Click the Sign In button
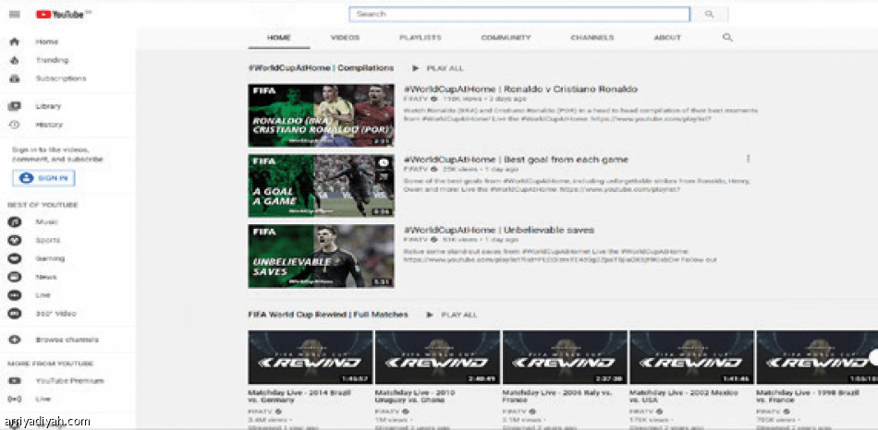The image size is (878, 430). (43, 178)
